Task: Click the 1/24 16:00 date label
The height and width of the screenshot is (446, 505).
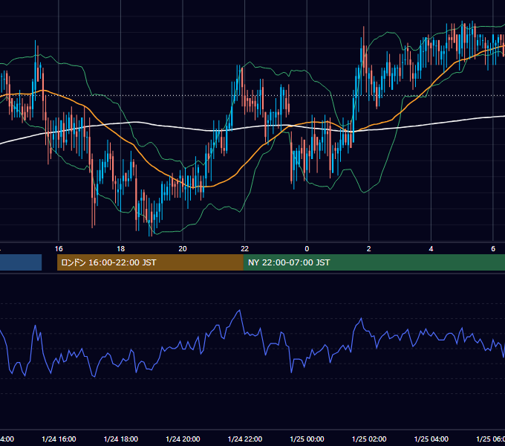Action: pyautogui.click(x=59, y=439)
